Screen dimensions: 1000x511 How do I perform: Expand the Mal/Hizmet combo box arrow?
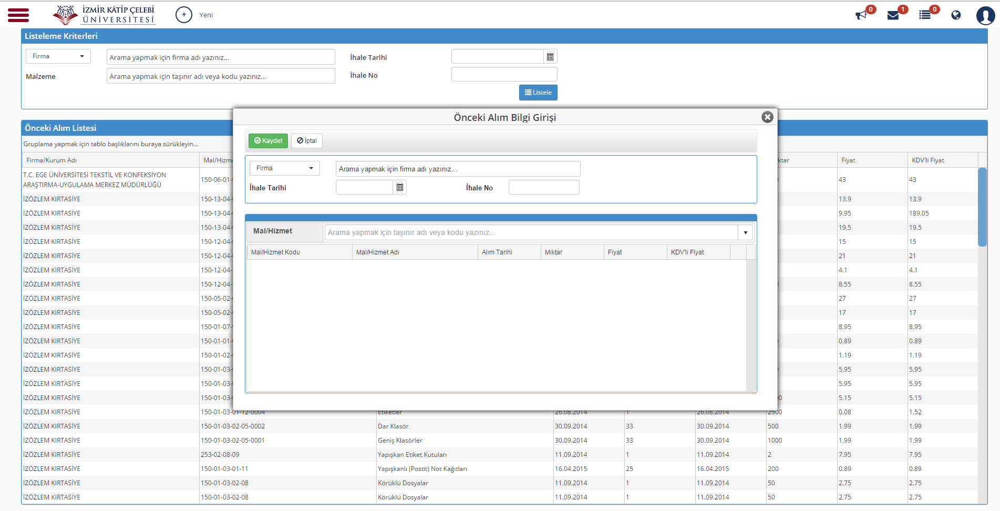tap(745, 232)
